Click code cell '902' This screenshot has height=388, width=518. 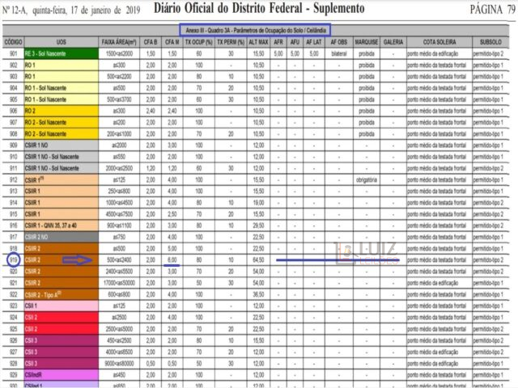coord(13,65)
